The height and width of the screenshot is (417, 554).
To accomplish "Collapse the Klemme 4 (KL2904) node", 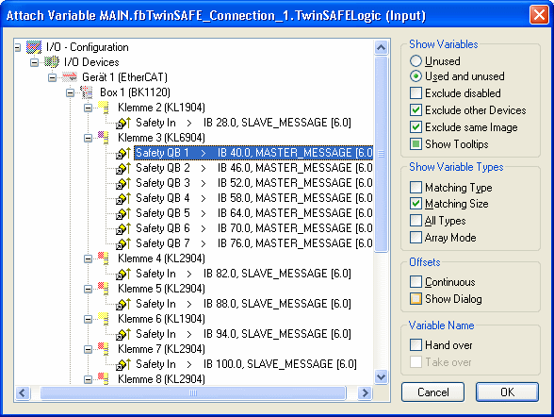I will click(x=88, y=259).
